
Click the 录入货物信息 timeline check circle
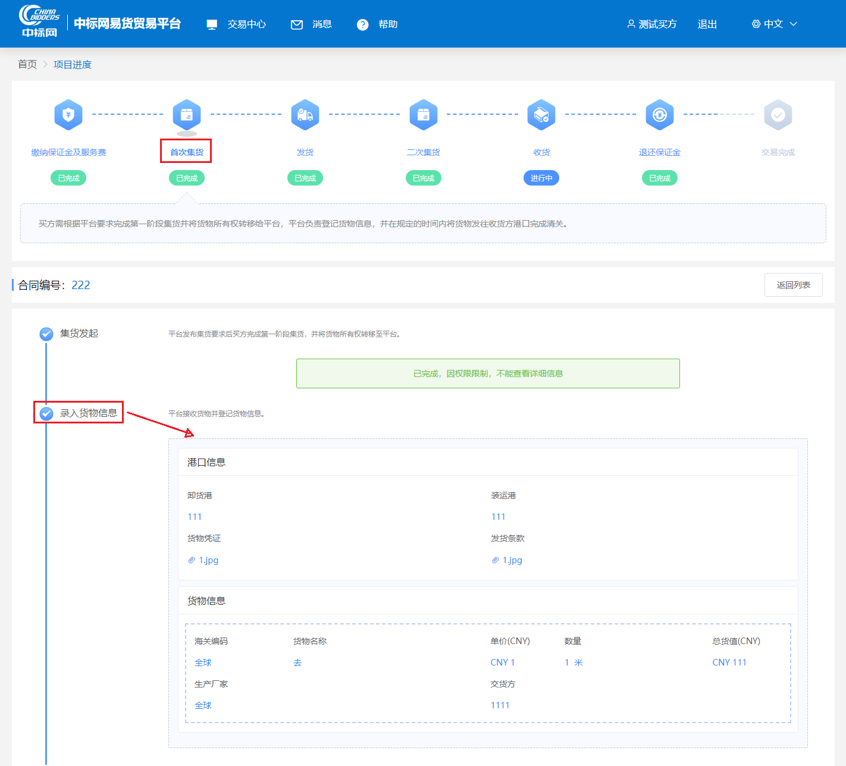pyautogui.click(x=46, y=413)
